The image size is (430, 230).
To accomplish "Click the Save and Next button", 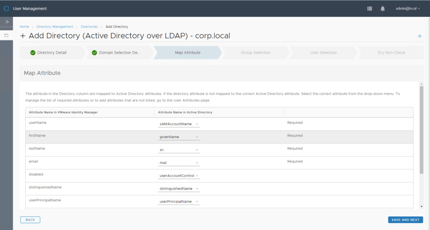I will 405,220.
